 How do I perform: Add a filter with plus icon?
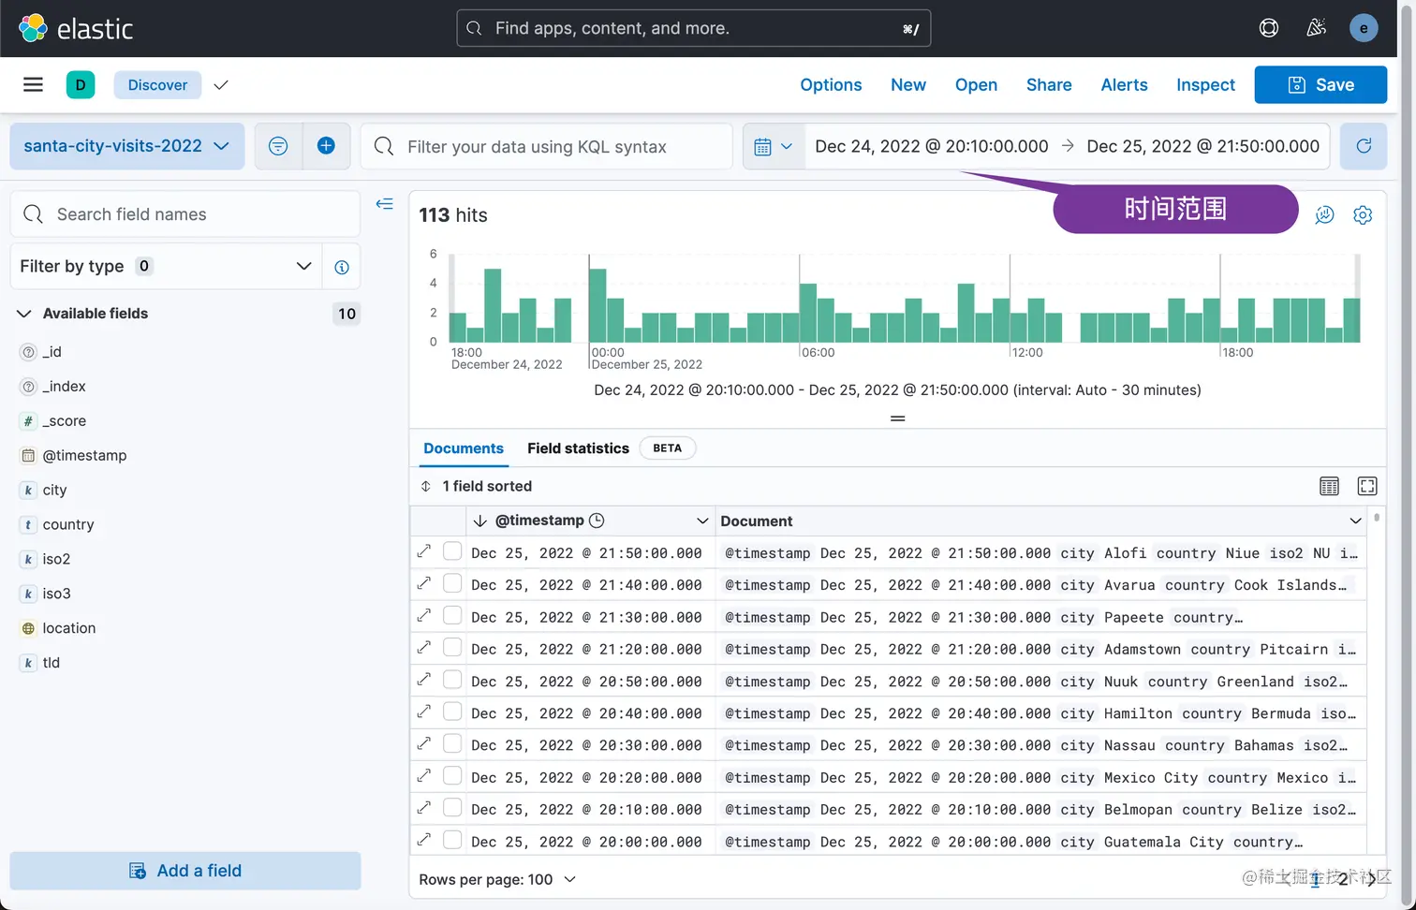326,146
